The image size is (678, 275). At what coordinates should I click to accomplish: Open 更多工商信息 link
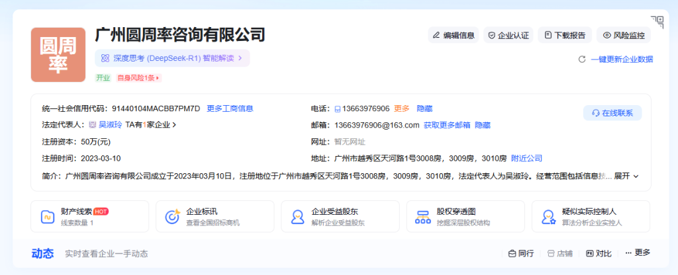click(x=230, y=108)
